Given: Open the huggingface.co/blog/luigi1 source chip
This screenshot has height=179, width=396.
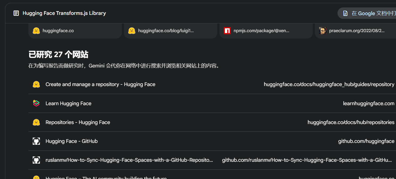Looking at the screenshot, I should coord(170,31).
